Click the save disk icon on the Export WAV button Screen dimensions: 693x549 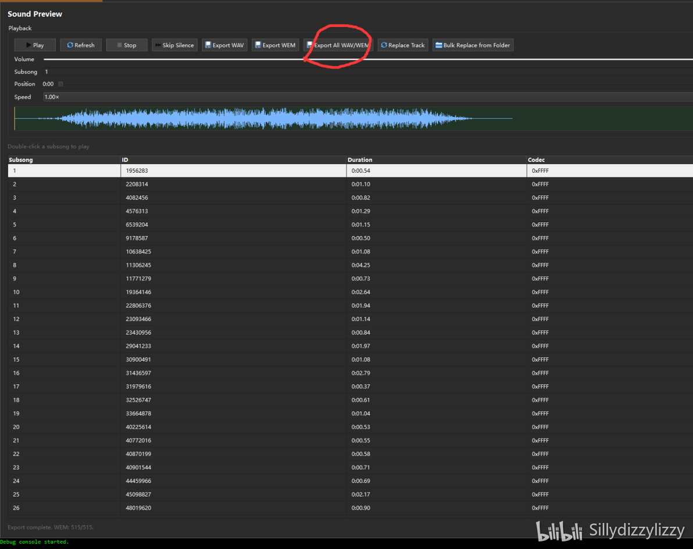tap(208, 45)
